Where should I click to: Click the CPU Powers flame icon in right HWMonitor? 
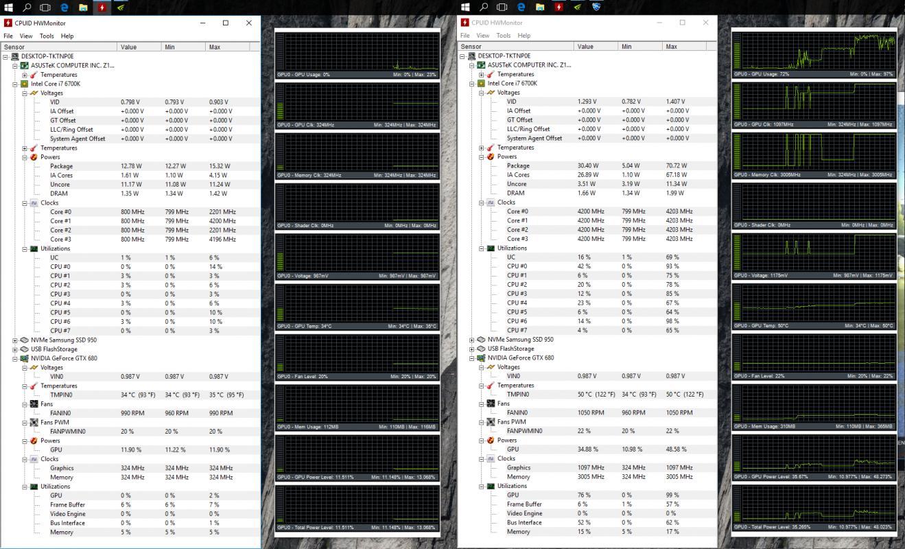491,156
